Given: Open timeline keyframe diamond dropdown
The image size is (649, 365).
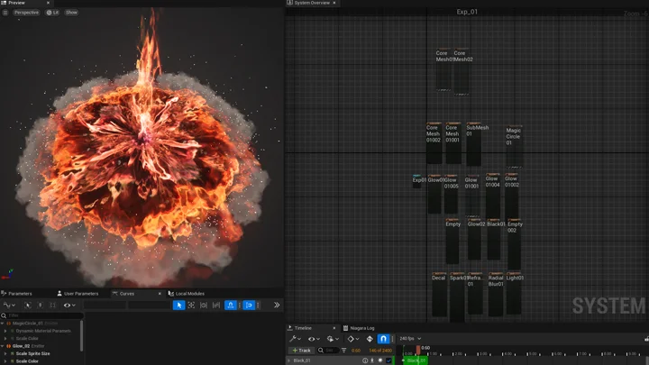Looking at the screenshot, I should coord(352,339).
